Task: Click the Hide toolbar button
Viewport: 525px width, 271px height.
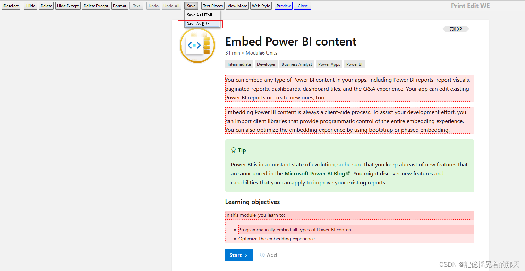Action: coord(31,6)
